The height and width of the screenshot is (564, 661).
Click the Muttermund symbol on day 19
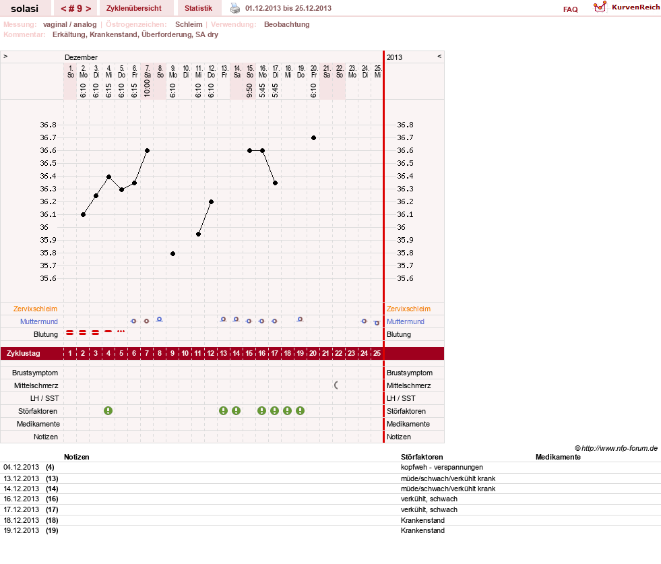[x=300, y=319]
